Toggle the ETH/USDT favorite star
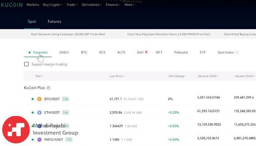256x146 pixels. click(33, 112)
